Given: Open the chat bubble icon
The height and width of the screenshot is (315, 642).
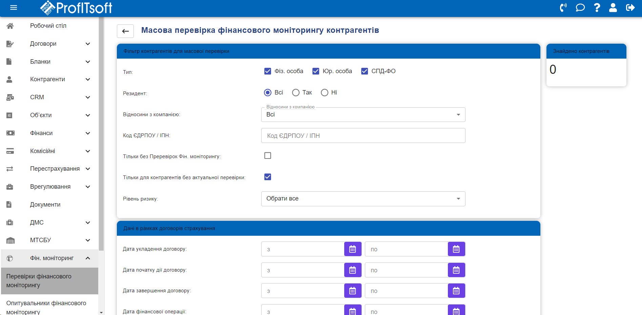Looking at the screenshot, I should coord(580,7).
